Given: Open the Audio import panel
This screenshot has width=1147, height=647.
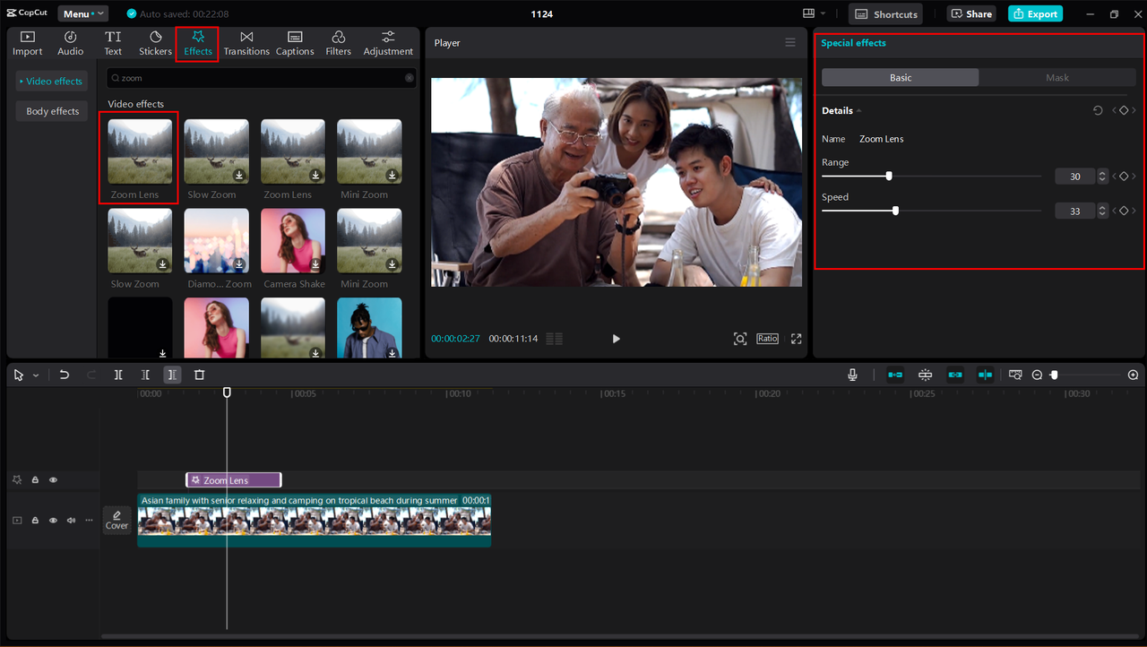Looking at the screenshot, I should tap(70, 42).
